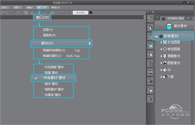Click the graduation cap tutorial icon
Screen dimensions: 195x125
[x=91, y=13]
